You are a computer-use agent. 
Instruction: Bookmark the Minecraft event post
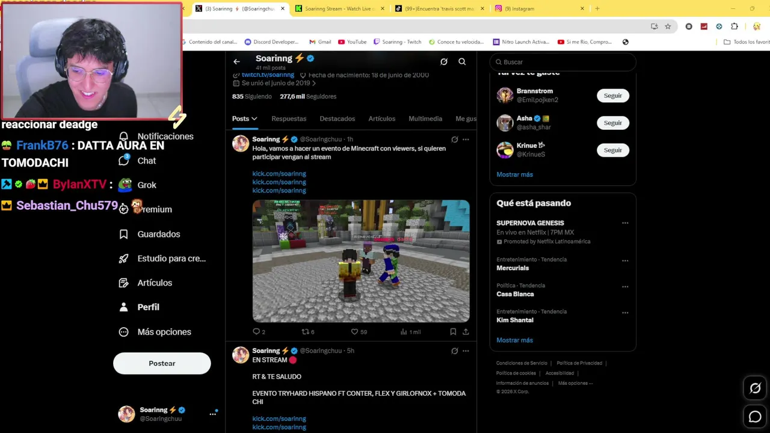coord(453,332)
